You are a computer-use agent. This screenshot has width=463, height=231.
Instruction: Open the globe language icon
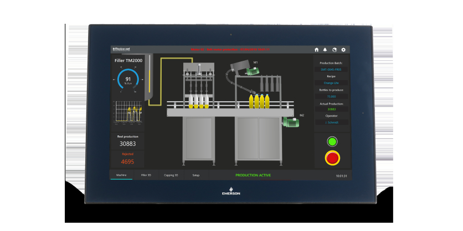click(x=335, y=50)
